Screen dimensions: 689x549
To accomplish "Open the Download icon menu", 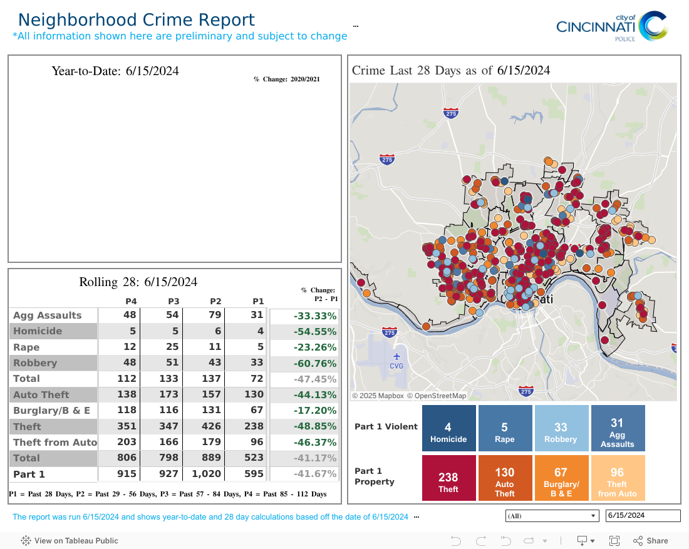I will [583, 541].
